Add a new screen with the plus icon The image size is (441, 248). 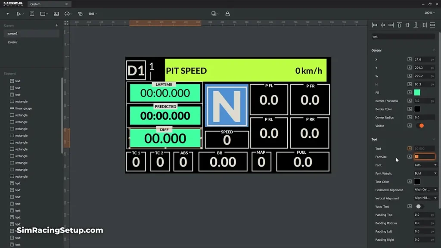(x=56, y=25)
